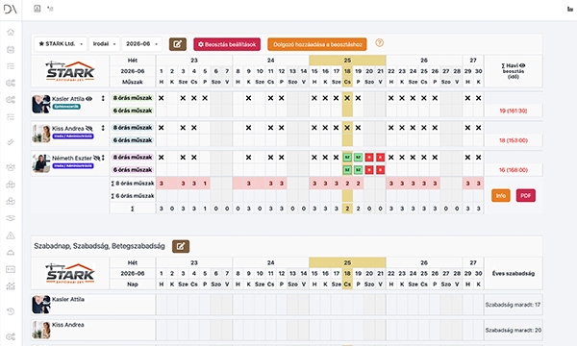577x346 pixels.
Task: Open the STARK Ltd. company dropdown
Action: [61, 44]
